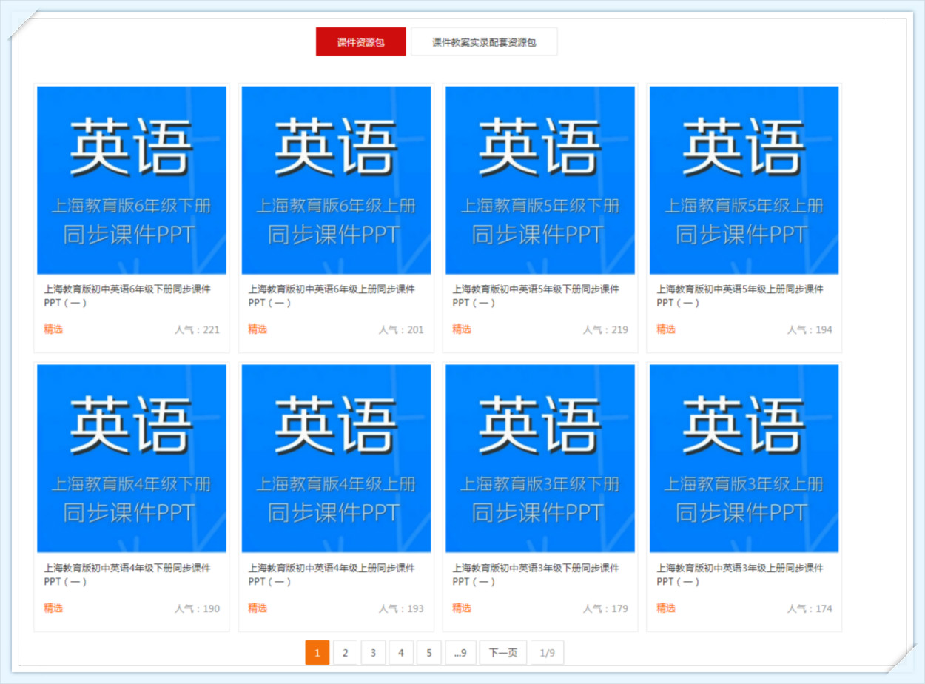Open the 6年级下册 courseware thumbnail
The height and width of the screenshot is (684, 925).
132,181
